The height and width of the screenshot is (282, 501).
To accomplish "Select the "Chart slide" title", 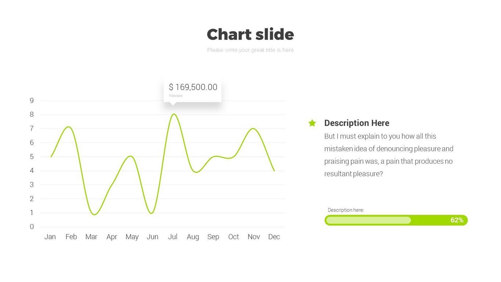I will click(250, 35).
